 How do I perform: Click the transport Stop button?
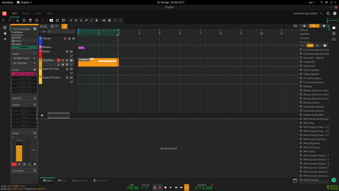point(165,187)
